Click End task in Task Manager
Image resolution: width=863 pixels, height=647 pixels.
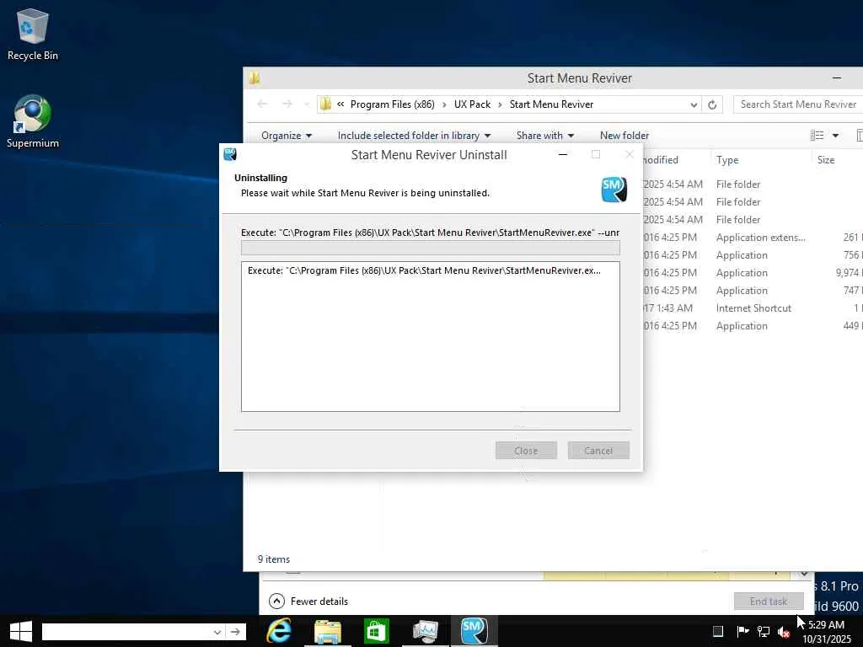[x=769, y=602]
